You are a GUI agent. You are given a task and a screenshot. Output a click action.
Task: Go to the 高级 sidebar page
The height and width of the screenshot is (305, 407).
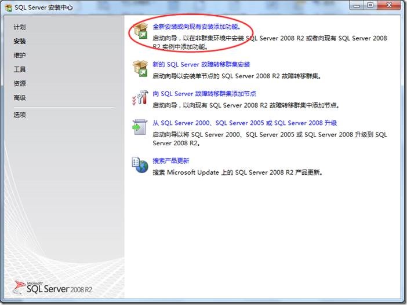coord(20,98)
